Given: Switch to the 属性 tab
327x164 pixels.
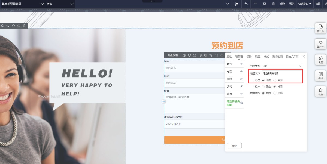Looking at the screenshot, I should tap(229, 57).
